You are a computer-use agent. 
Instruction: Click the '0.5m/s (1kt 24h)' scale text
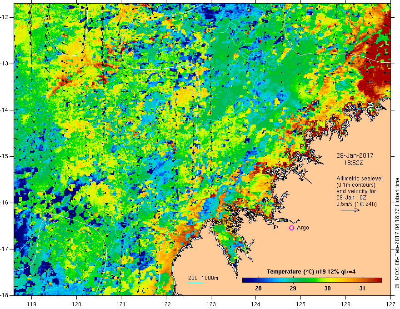pos(356,204)
